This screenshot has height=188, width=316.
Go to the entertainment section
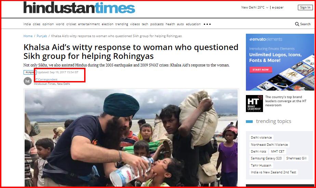[89, 24]
